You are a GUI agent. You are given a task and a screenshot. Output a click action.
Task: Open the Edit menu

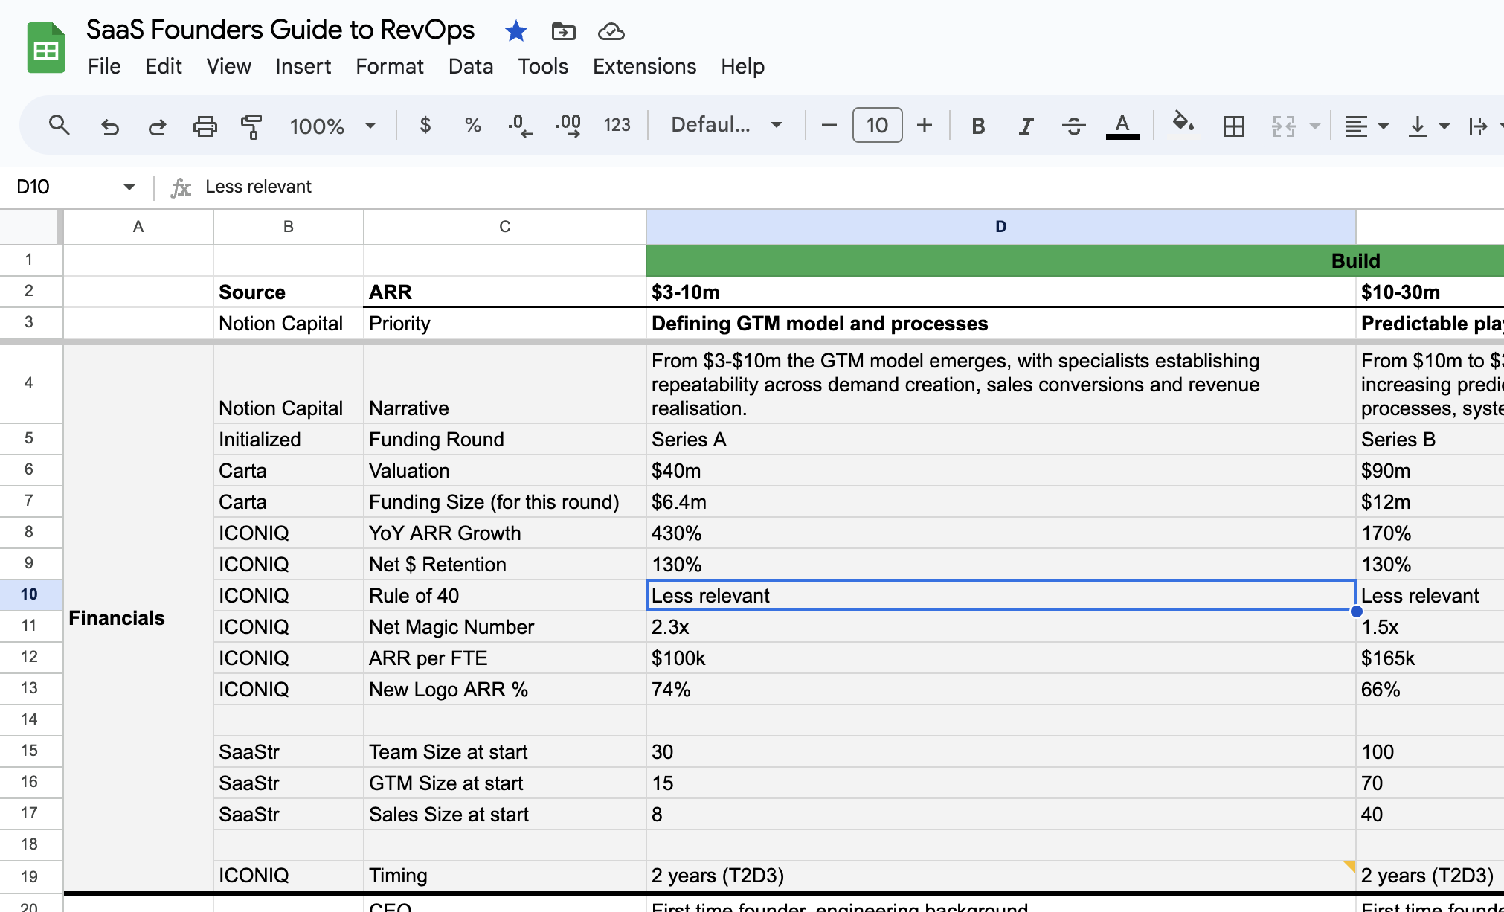click(164, 66)
